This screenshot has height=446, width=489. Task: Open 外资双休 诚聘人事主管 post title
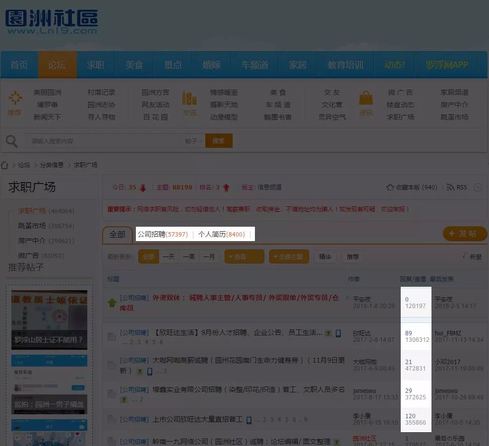(x=229, y=303)
